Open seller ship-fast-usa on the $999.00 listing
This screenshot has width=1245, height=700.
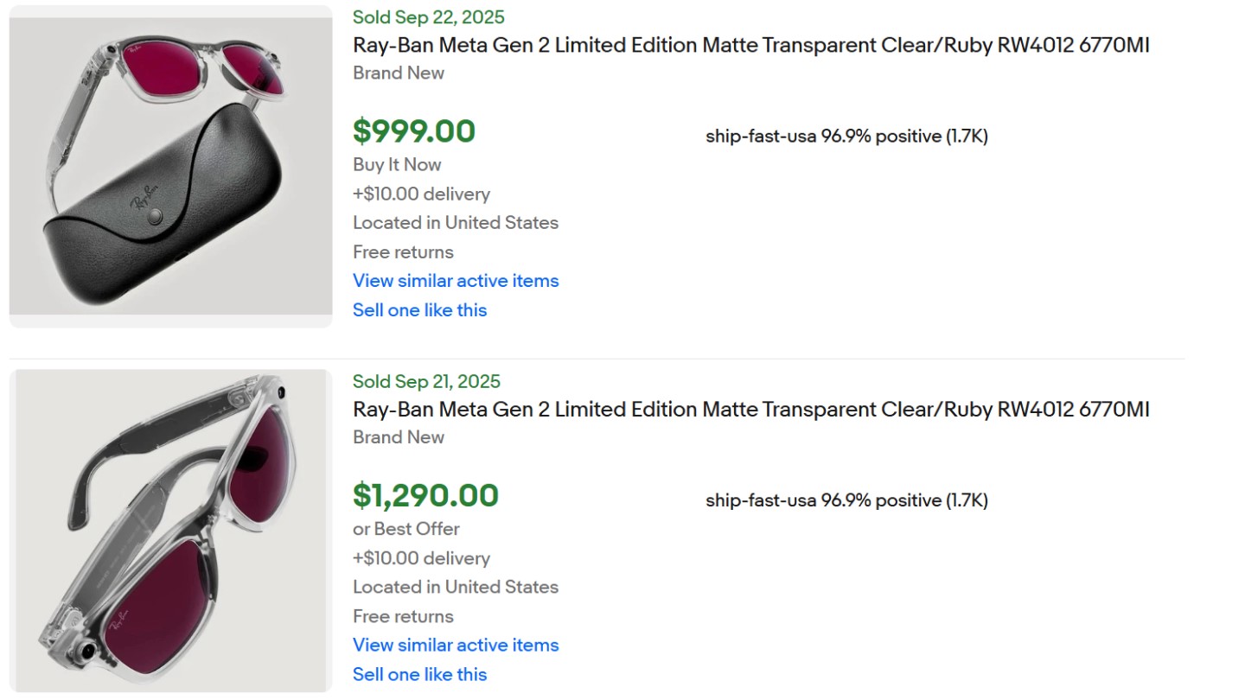pyautogui.click(x=760, y=137)
